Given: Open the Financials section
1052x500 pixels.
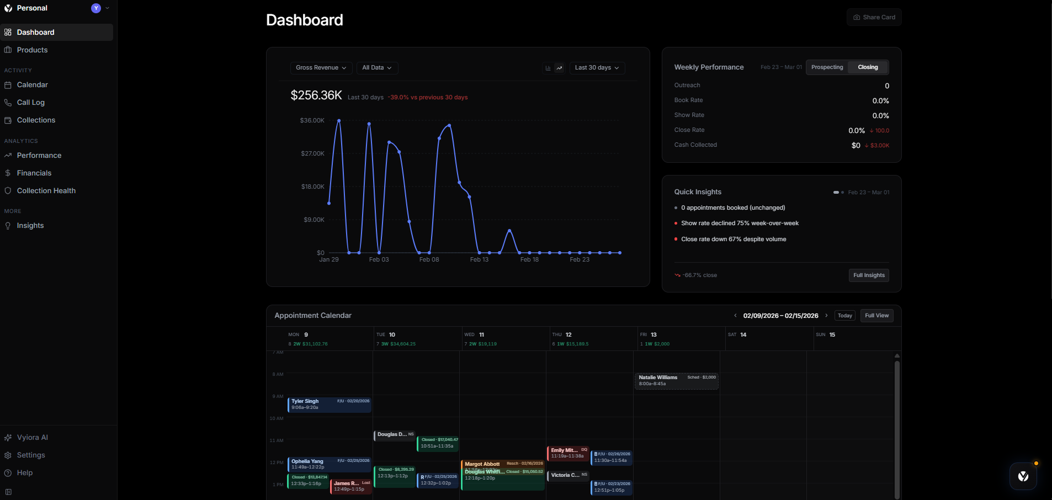Looking at the screenshot, I should [8, 173].
